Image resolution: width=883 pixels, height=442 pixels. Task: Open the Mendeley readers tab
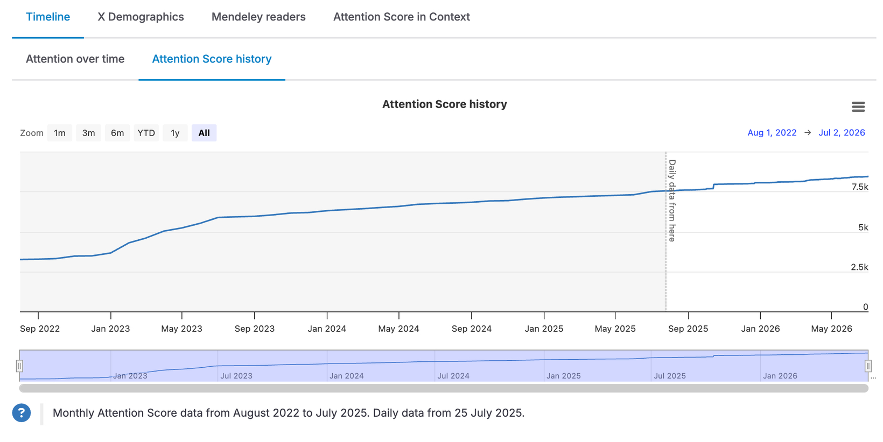tap(258, 17)
